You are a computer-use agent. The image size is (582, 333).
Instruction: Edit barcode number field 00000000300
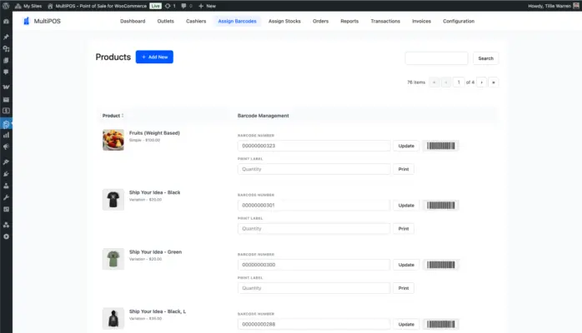(x=314, y=265)
